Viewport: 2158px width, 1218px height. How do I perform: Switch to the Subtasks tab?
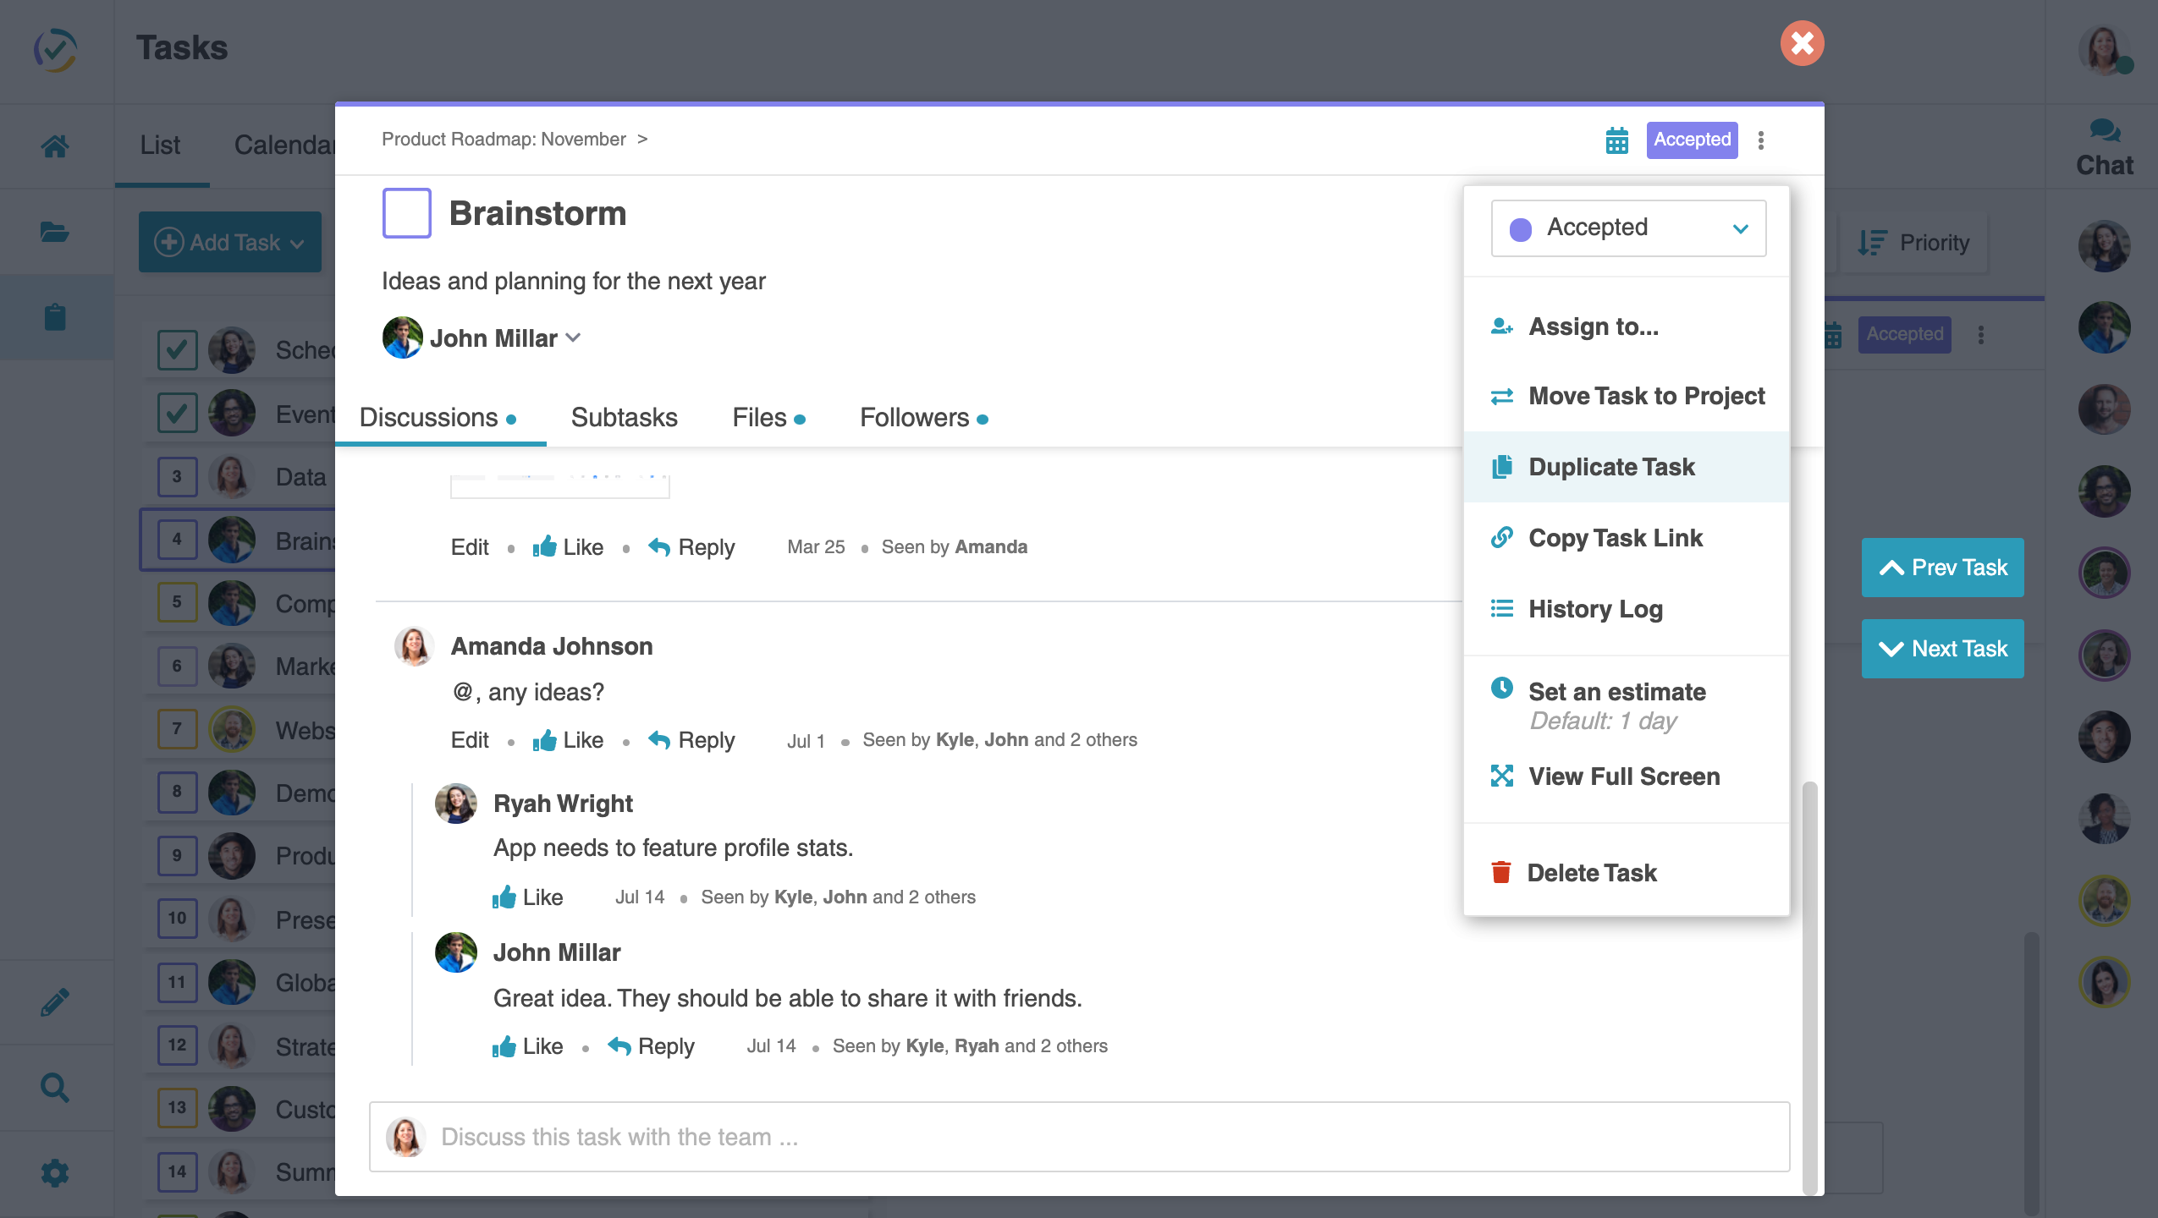(x=624, y=417)
